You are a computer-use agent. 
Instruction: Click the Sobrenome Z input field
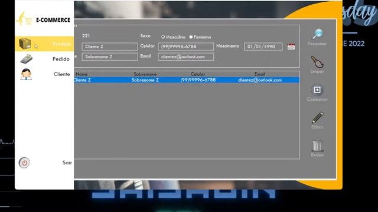click(x=110, y=57)
